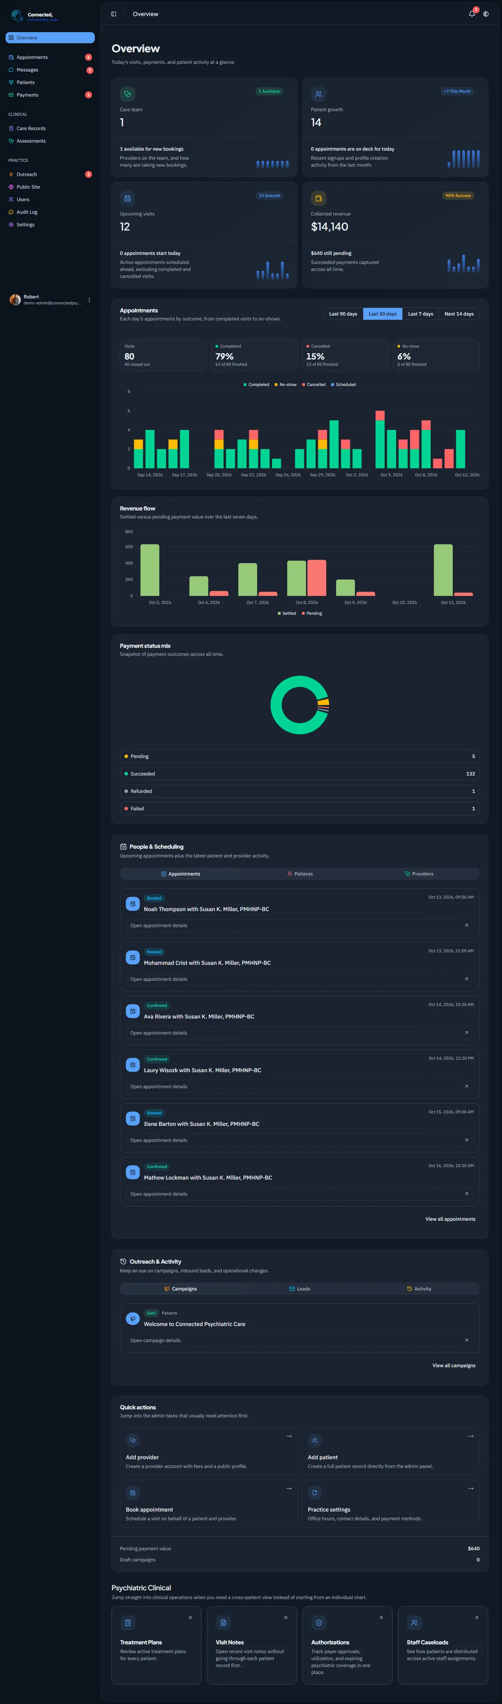Viewport: 502px width, 1704px height.
Task: Toggle the No-show legend in appointments chart
Action: point(286,384)
